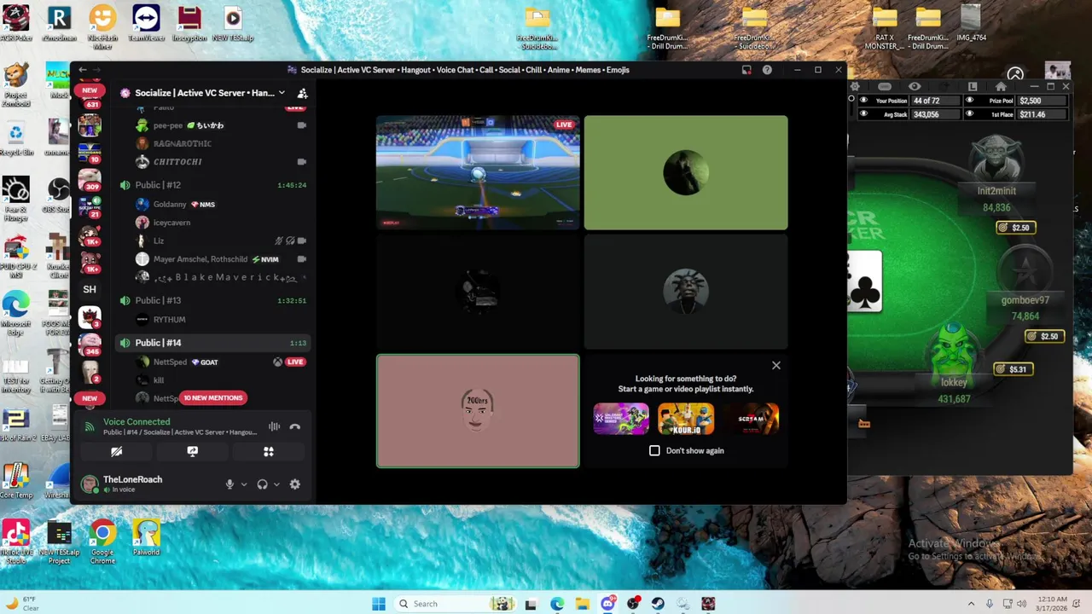Open Windows Start menu
Screen dimensions: 1092x614
(379, 604)
